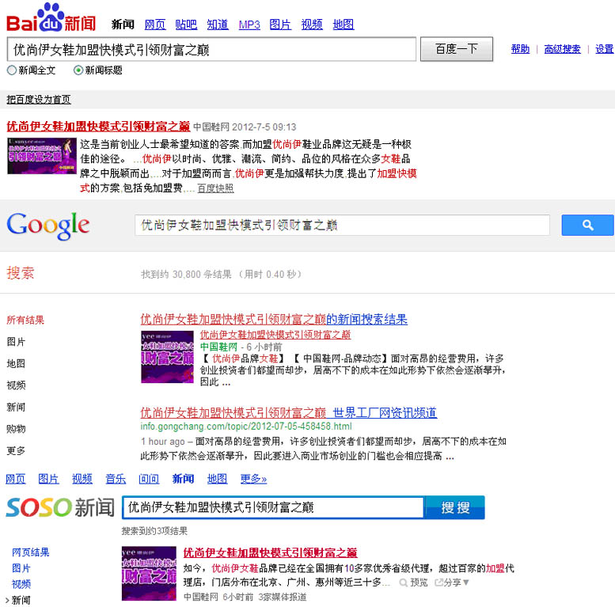Click the SOSO 搜搜 search button

coord(454,507)
